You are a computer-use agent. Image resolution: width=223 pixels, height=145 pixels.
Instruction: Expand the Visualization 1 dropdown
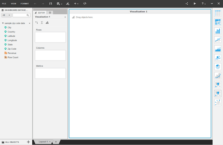pyautogui.click(x=65, y=17)
